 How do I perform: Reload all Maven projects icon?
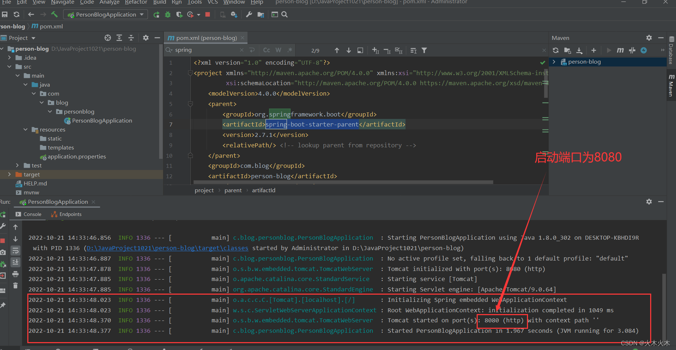tap(556, 50)
